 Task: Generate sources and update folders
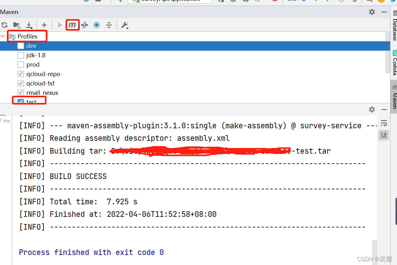[x=17, y=25]
